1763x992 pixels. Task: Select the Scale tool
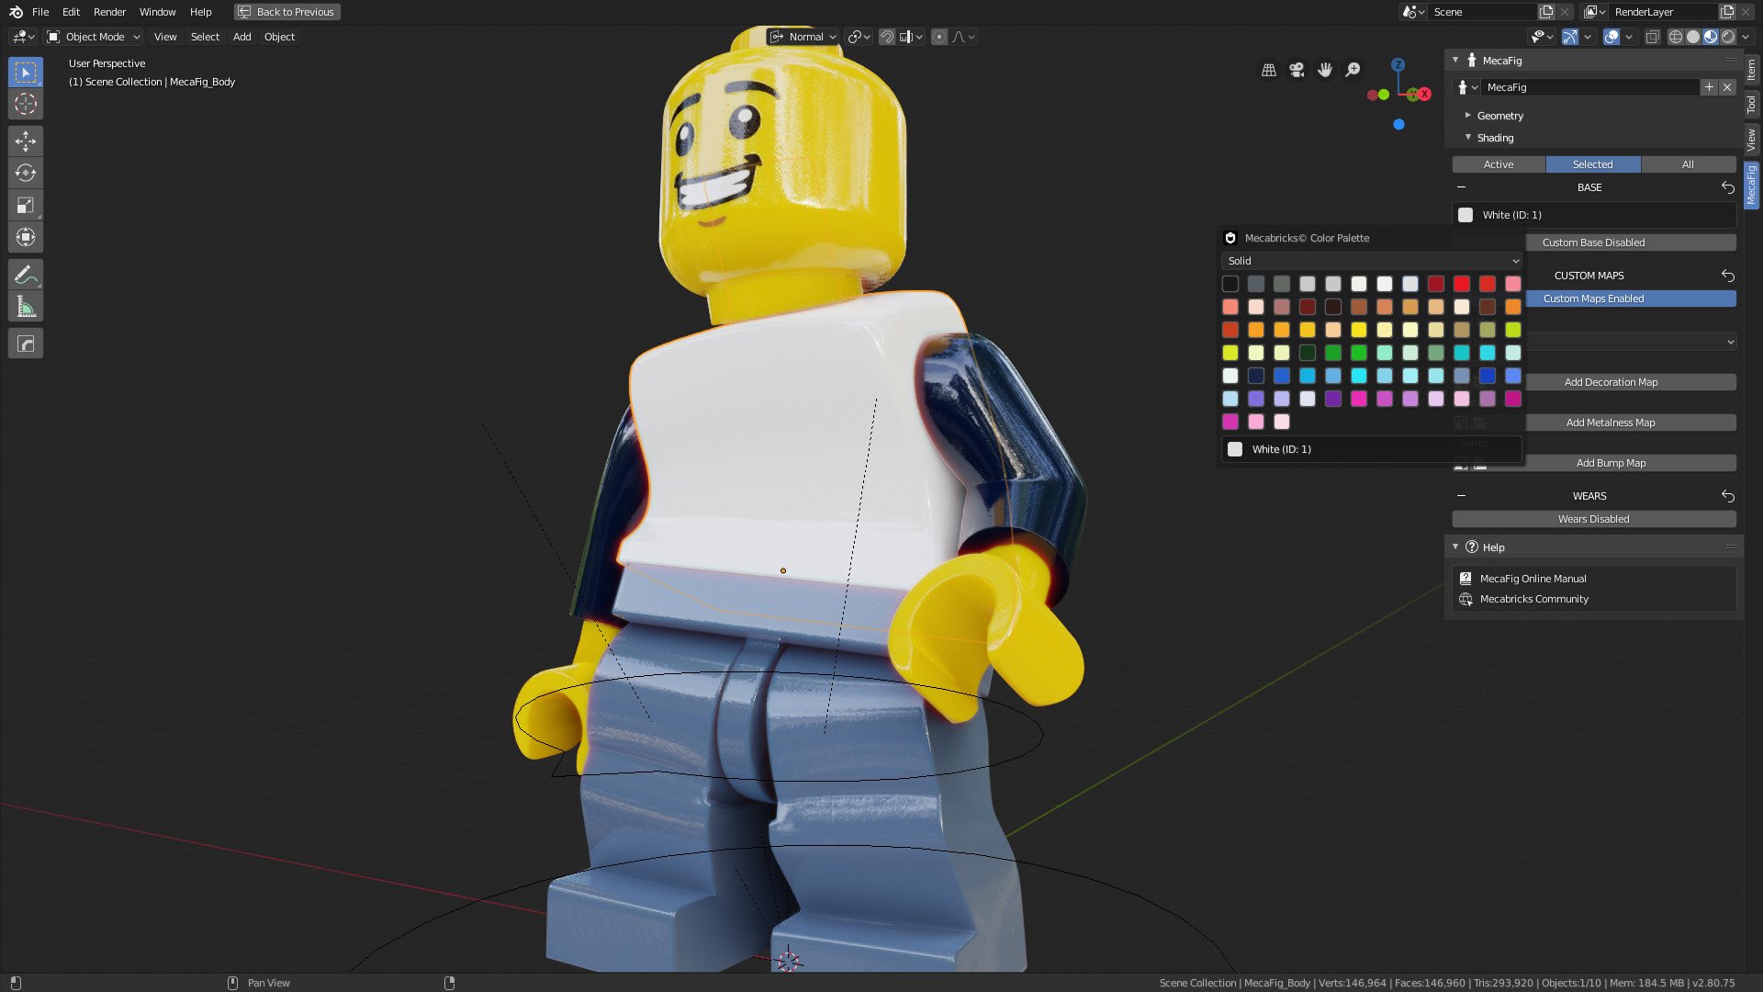[x=26, y=205]
